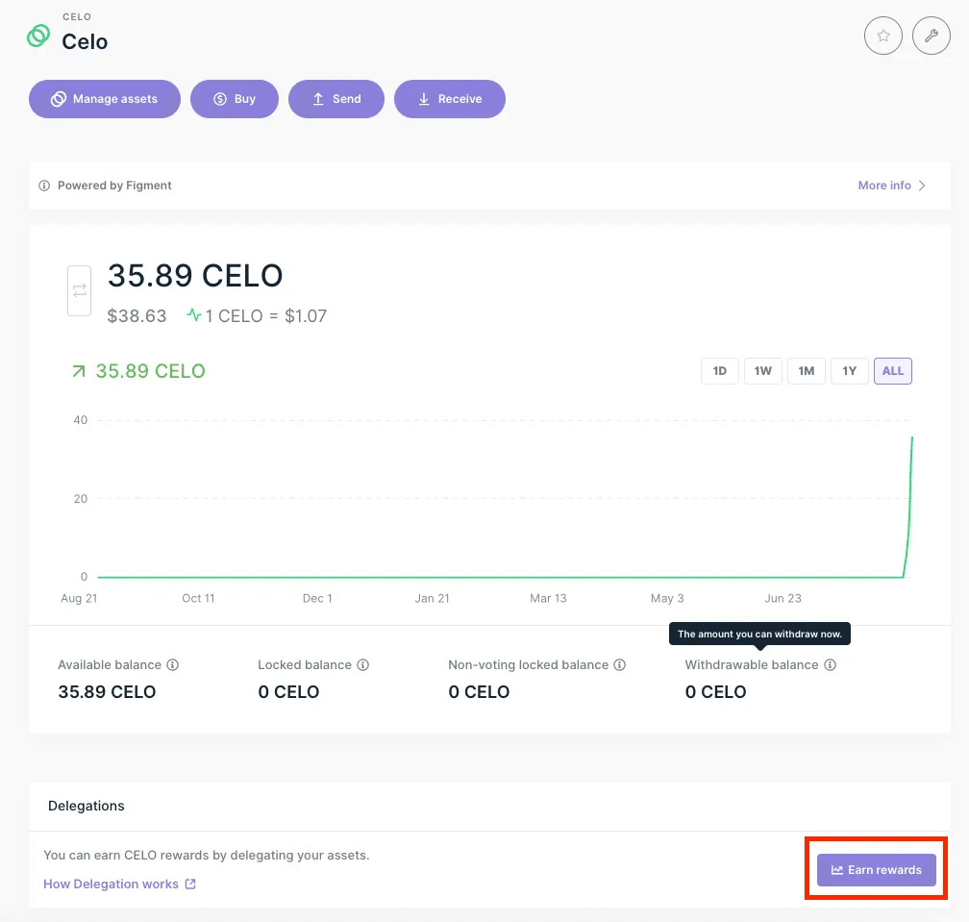Image resolution: width=969 pixels, height=922 pixels.
Task: Open wallet tools via the wrench icon
Action: 931,36
